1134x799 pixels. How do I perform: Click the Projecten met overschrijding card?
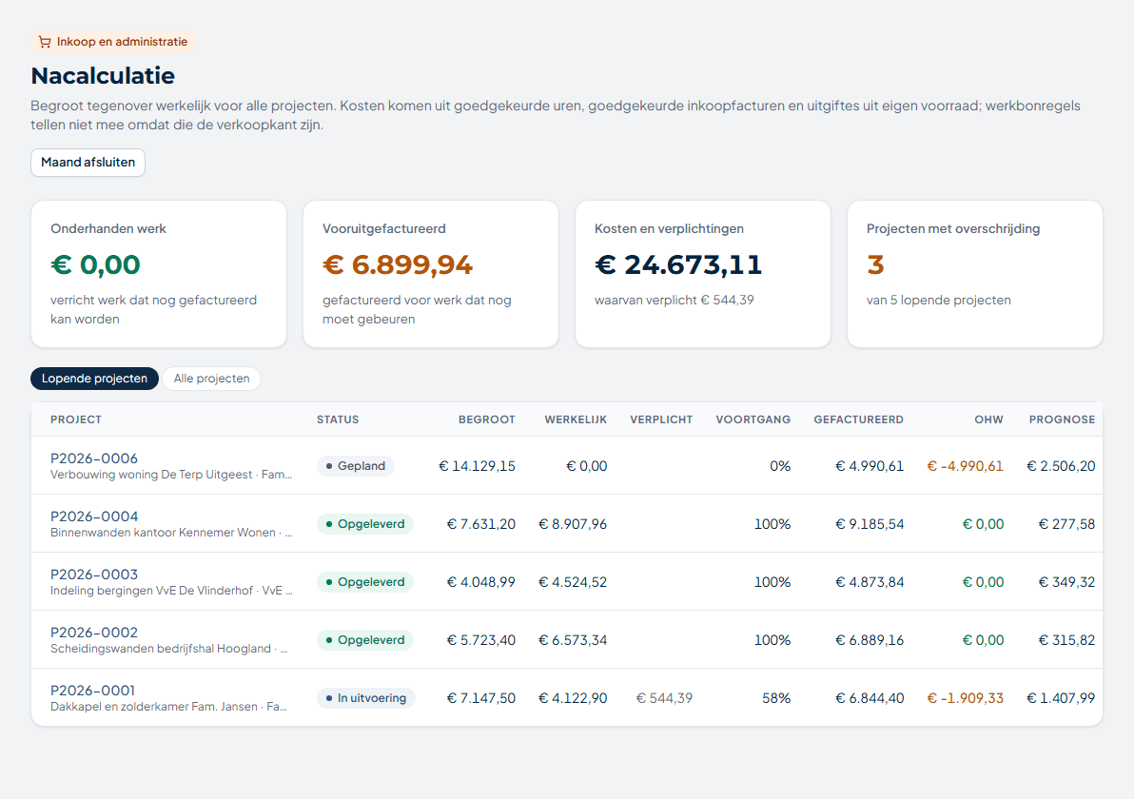pyautogui.click(x=975, y=274)
